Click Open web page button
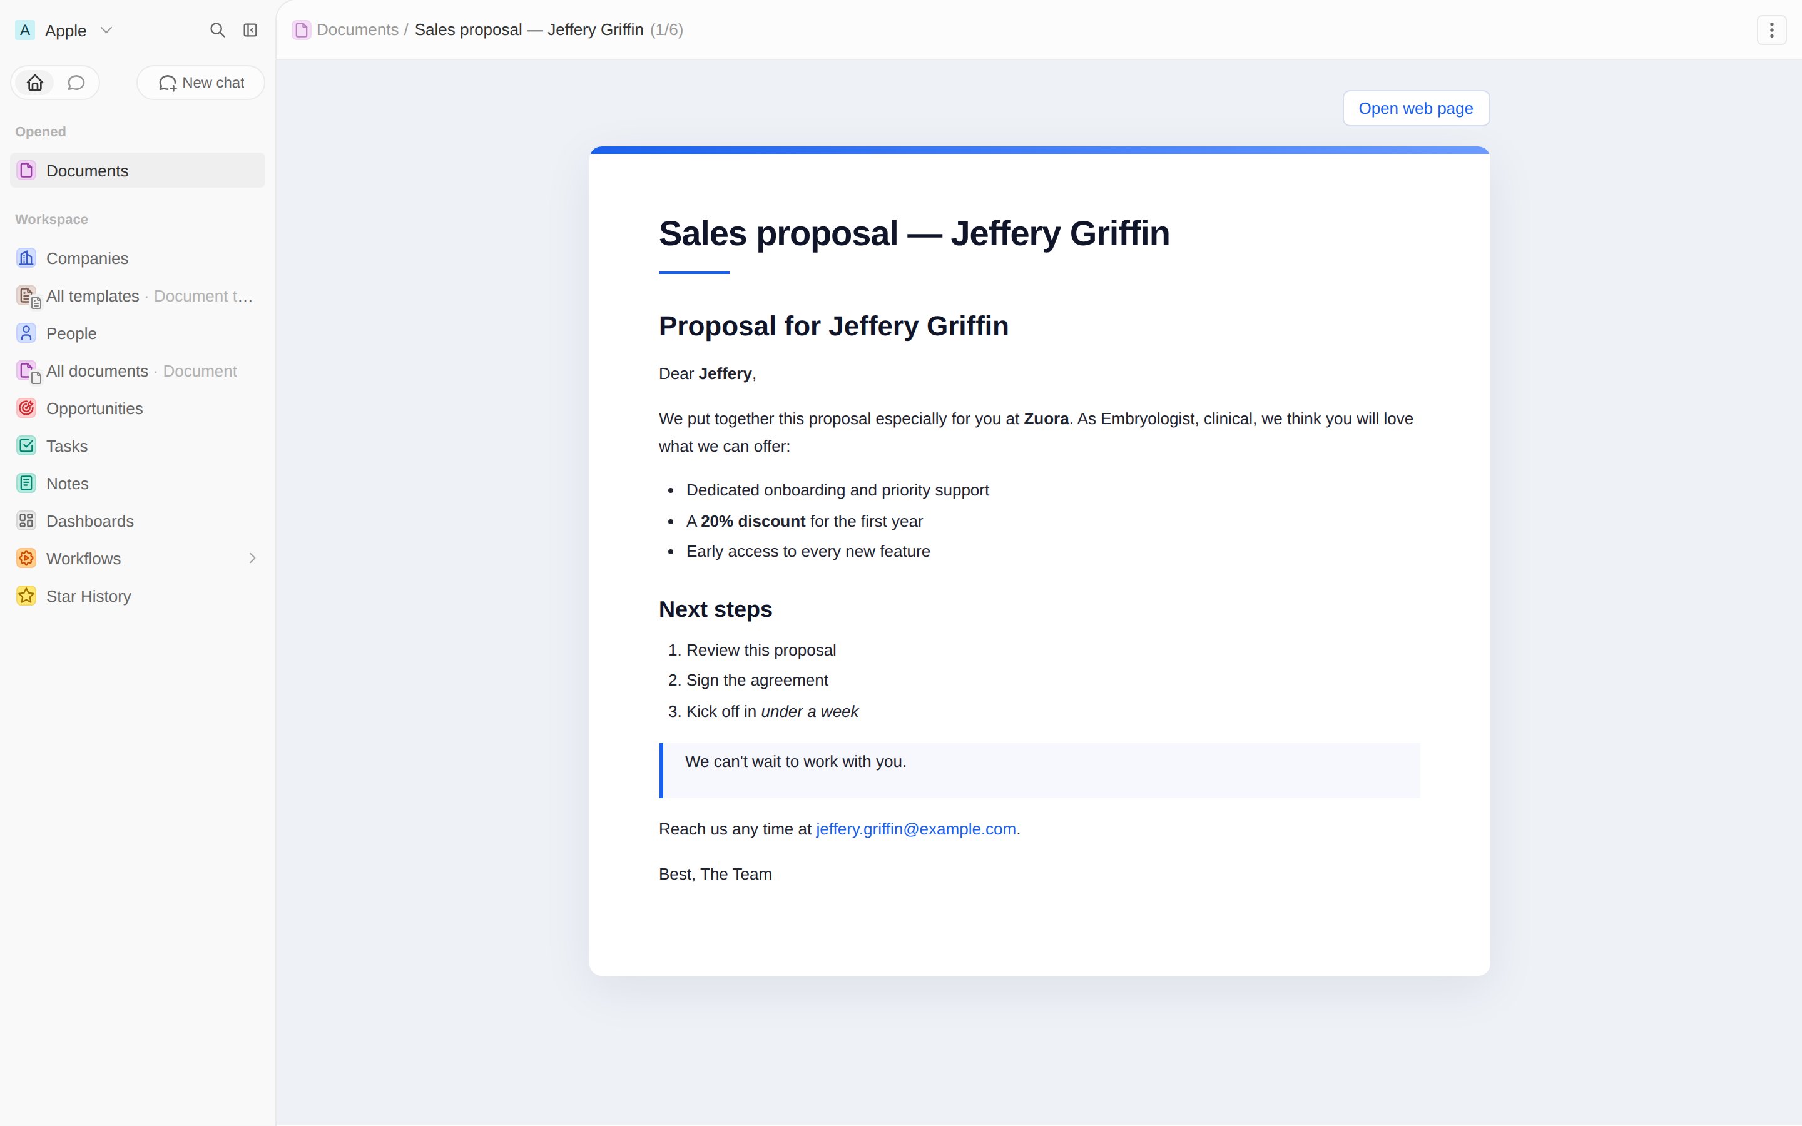This screenshot has height=1126, width=1802. click(1415, 109)
